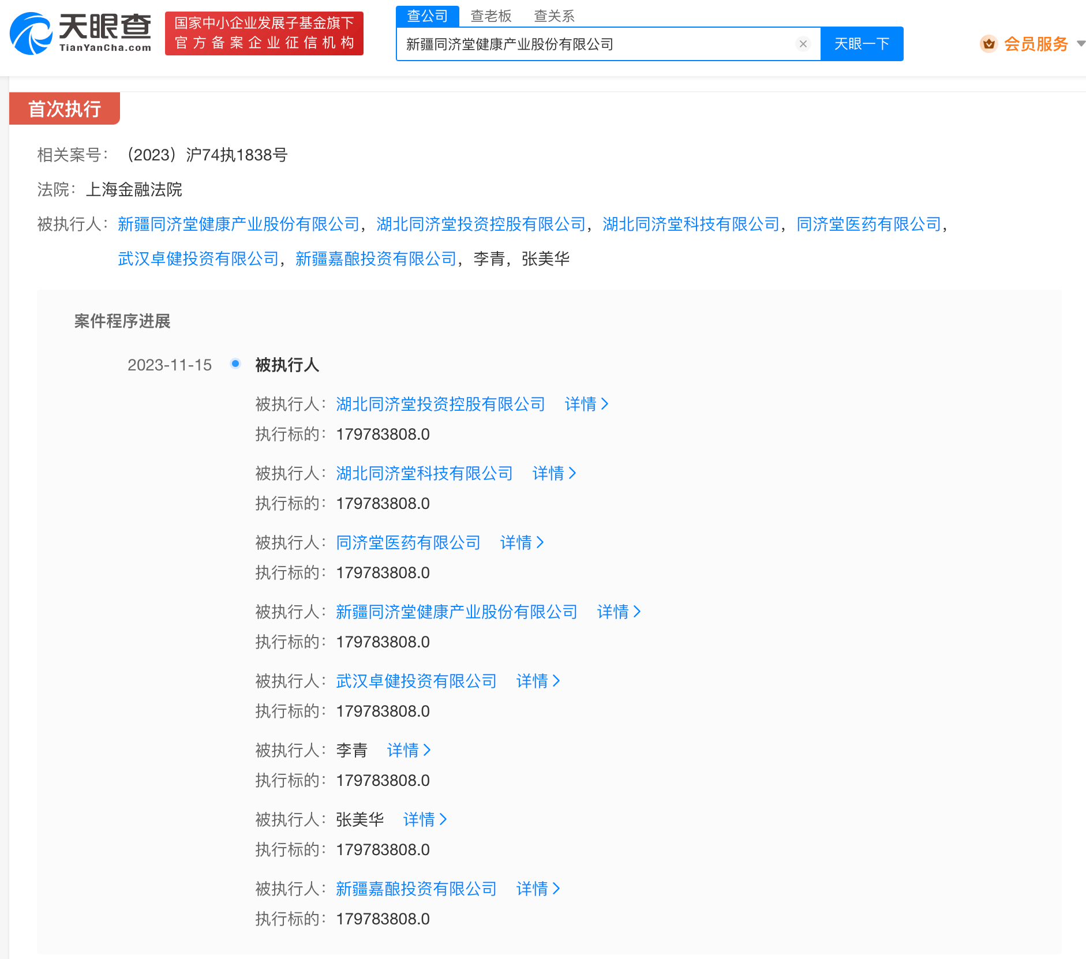Viewport: 1086px width, 959px height.
Task: Open 详情 for 湖北同济堂投资控股有限公司
Action: 586,404
